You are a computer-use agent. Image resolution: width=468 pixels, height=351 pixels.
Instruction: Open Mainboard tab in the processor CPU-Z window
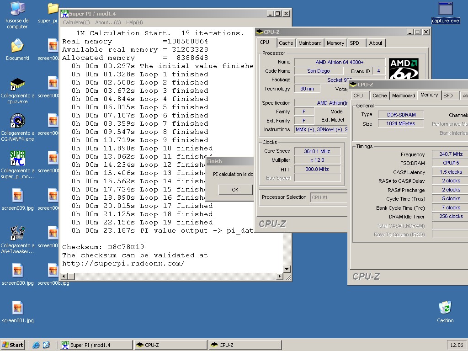click(310, 43)
